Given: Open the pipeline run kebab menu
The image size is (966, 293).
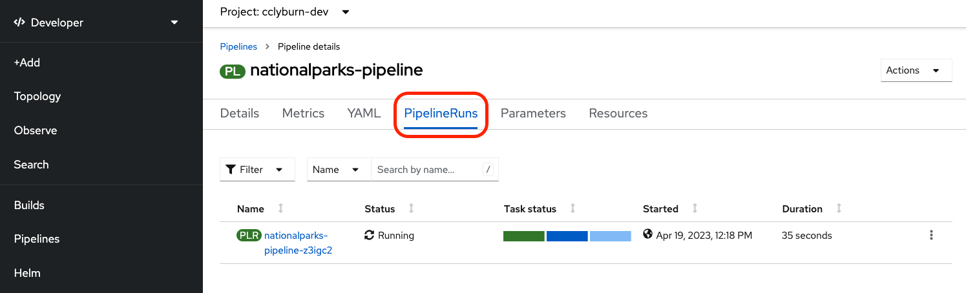Looking at the screenshot, I should click(931, 236).
